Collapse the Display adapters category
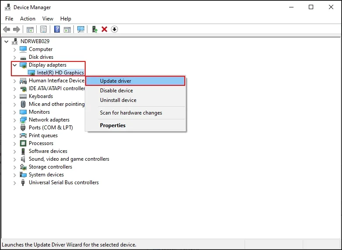Image resolution: width=342 pixels, height=250 pixels. click(x=15, y=65)
